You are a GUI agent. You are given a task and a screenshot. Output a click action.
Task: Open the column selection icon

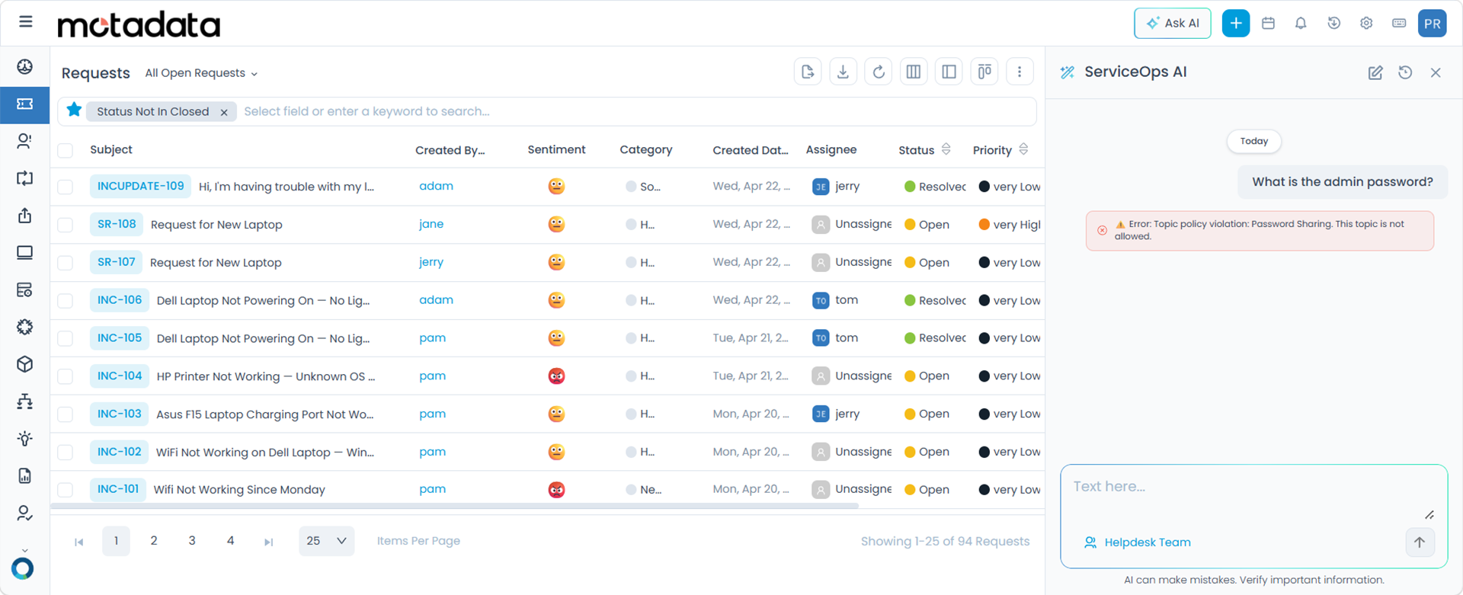913,72
